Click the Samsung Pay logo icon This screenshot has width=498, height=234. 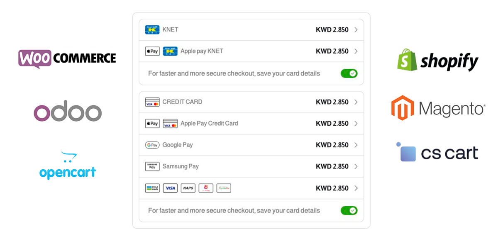[152, 166]
